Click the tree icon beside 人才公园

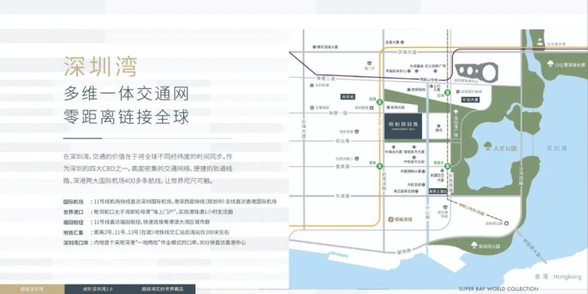[488, 145]
